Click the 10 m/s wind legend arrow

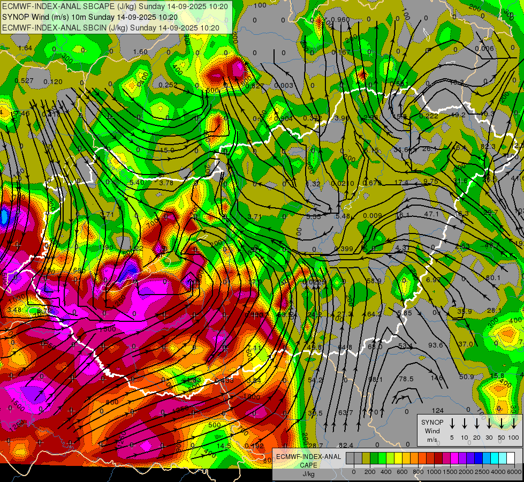click(x=464, y=423)
